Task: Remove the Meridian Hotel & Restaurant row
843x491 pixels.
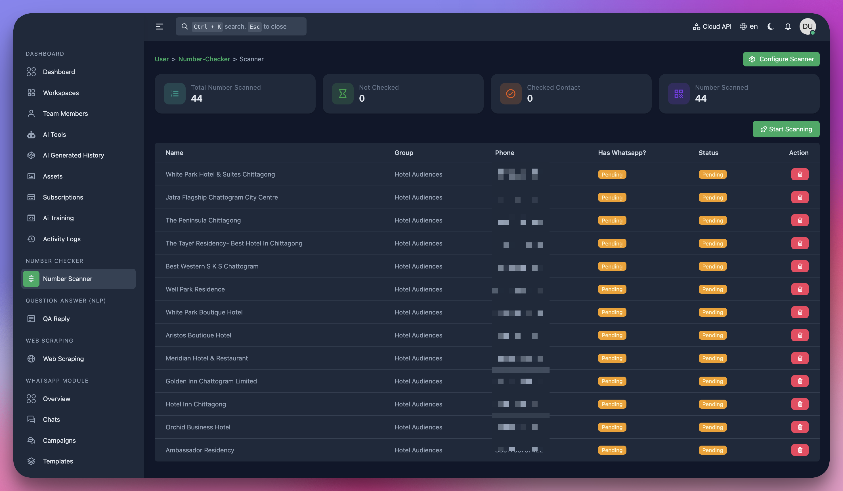Action: (800, 358)
